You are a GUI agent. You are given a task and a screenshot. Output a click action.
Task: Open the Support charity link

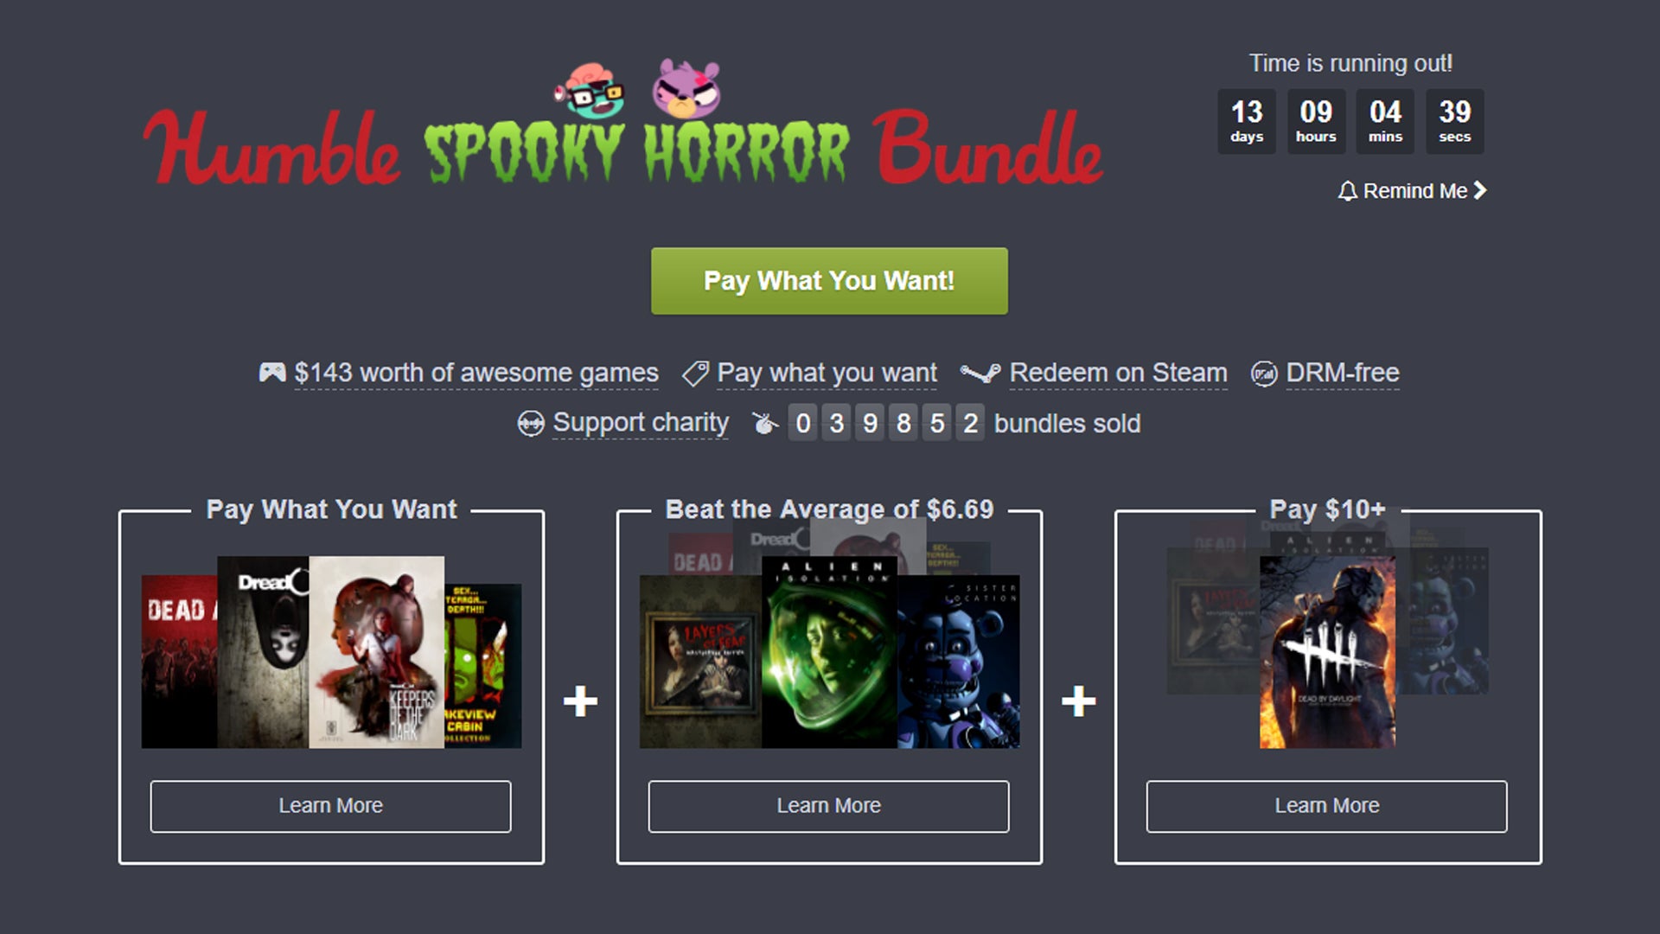641,423
